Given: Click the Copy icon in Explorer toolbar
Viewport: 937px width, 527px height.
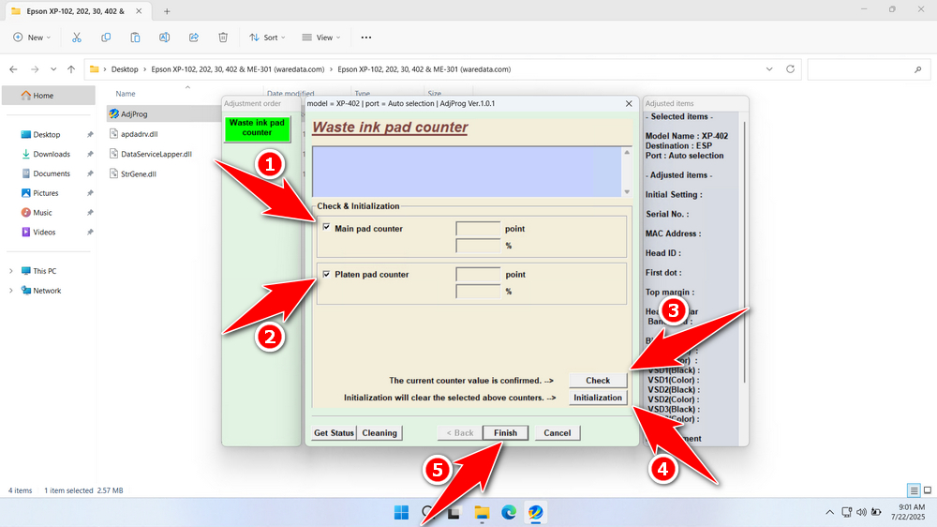Looking at the screenshot, I should (106, 38).
